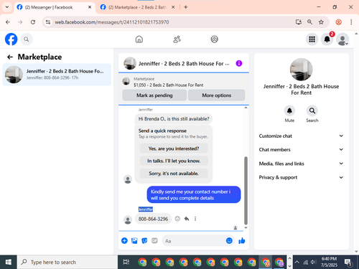Bookmark this page with the star
The height and width of the screenshot is (269, 359).
[x=321, y=22]
